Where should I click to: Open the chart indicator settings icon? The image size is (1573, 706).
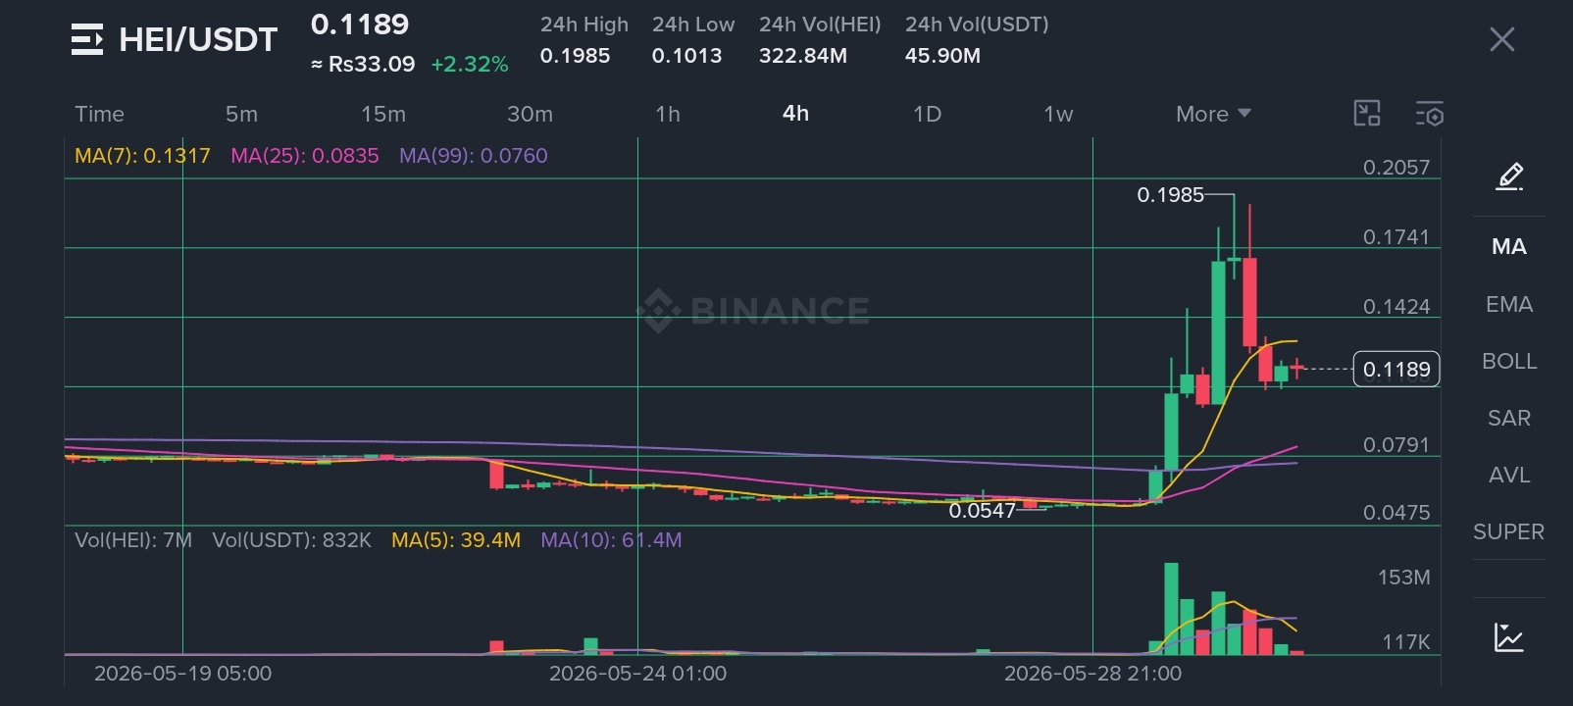(x=1430, y=114)
